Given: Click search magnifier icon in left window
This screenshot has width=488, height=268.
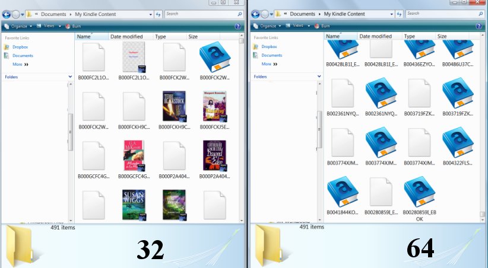Looking at the screenshot, I should [x=240, y=14].
